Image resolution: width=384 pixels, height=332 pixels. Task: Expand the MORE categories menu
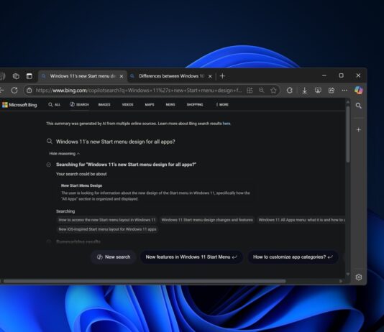click(x=222, y=105)
